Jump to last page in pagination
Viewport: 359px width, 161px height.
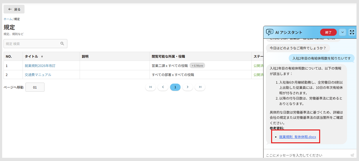tap(200, 87)
